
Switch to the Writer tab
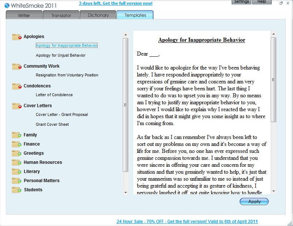pos(24,15)
